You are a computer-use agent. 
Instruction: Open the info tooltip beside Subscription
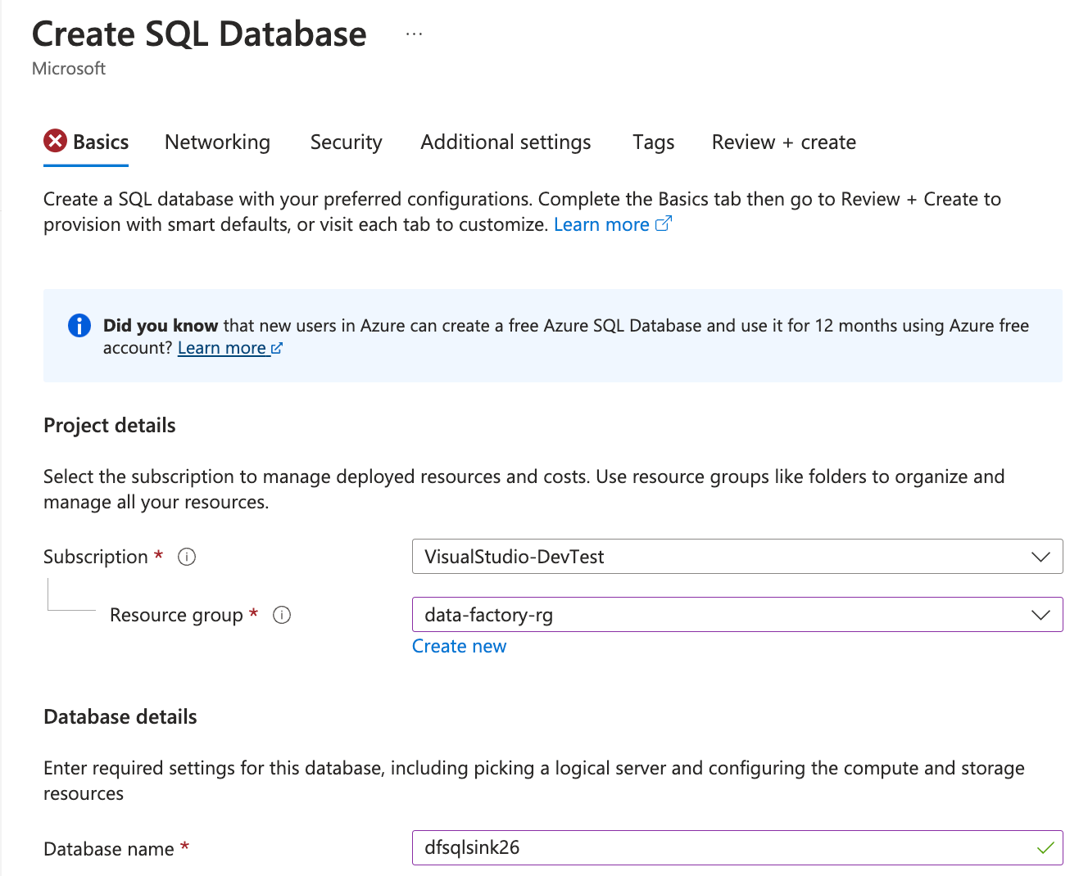[187, 557]
